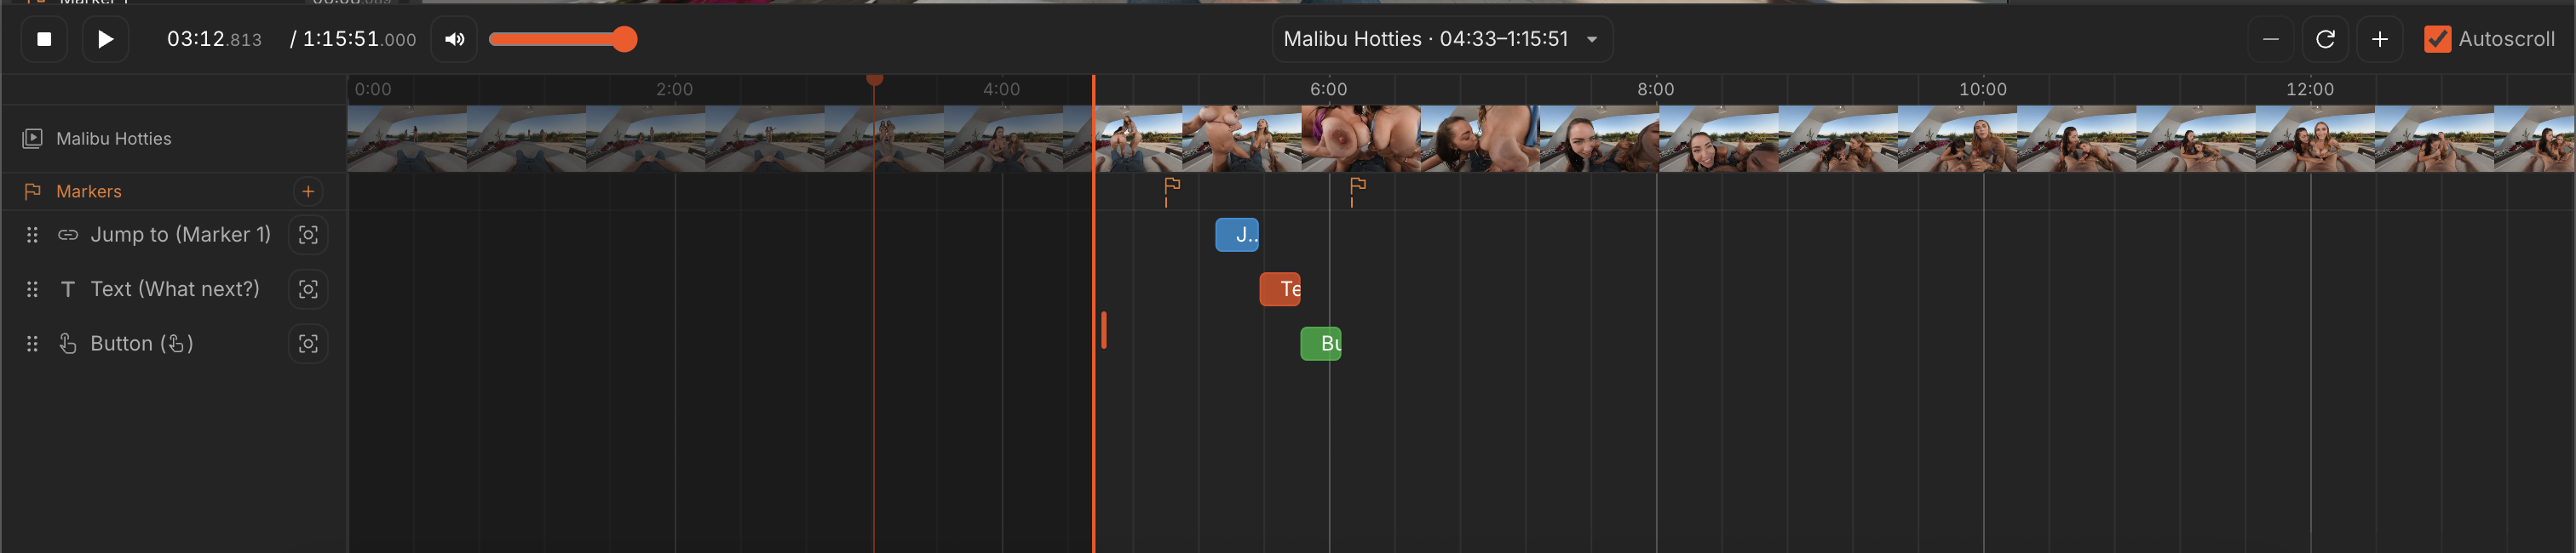Toggle the Autoscroll checkbox
2576x553 pixels.
(x=2437, y=39)
